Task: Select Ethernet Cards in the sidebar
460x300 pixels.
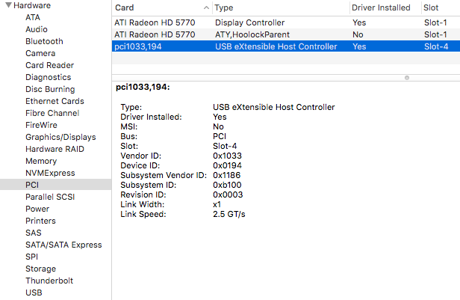Action: tap(55, 101)
